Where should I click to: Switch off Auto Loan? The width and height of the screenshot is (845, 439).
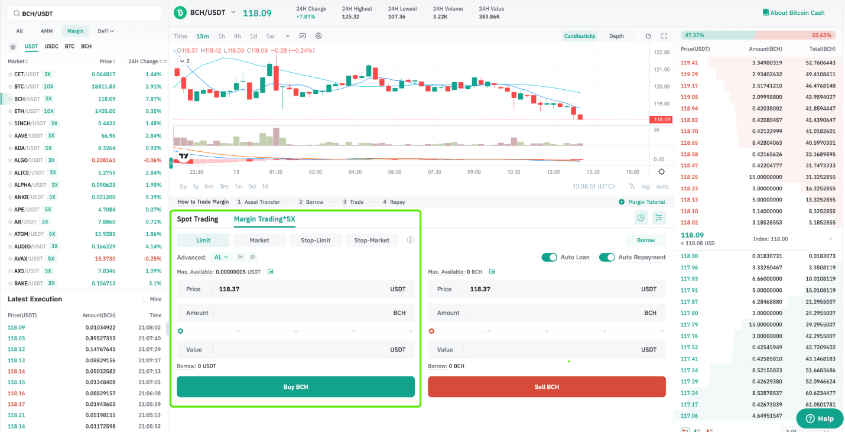[550, 258]
